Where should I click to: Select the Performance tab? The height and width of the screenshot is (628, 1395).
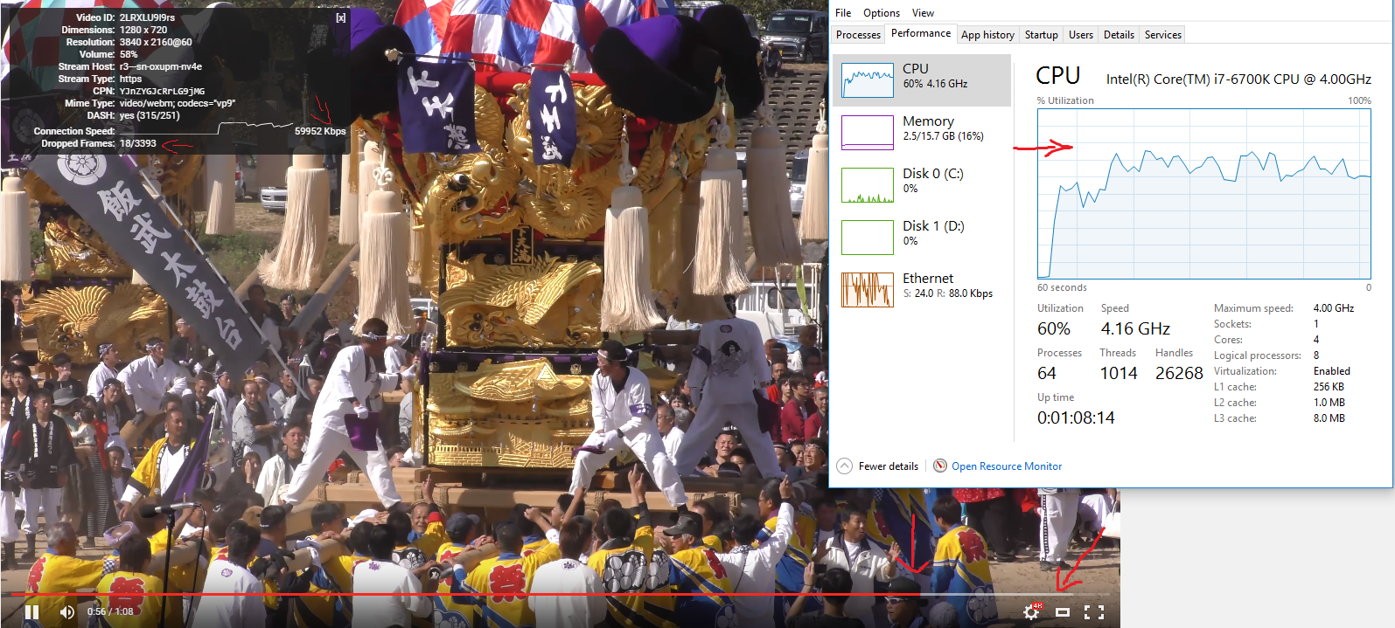[921, 33]
